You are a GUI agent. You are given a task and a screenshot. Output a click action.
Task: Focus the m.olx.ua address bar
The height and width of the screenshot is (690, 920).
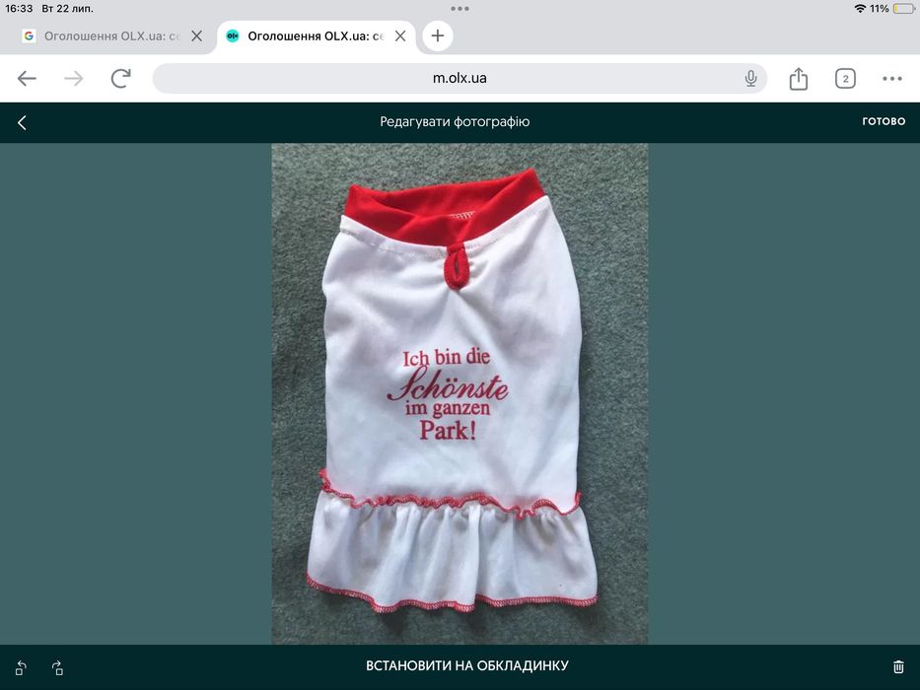pos(460,78)
